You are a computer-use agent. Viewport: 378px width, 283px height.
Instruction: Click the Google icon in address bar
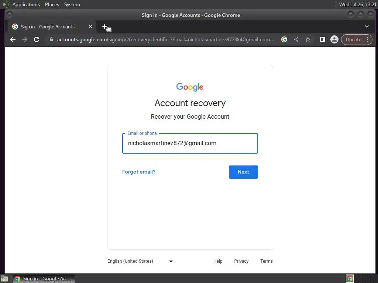pyautogui.click(x=284, y=39)
